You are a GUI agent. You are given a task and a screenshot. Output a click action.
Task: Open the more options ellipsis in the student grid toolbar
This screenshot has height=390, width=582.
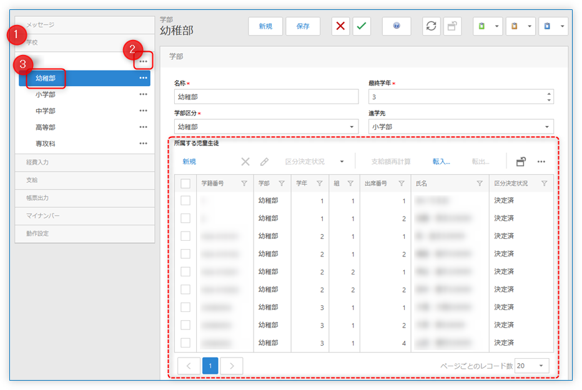tap(541, 162)
